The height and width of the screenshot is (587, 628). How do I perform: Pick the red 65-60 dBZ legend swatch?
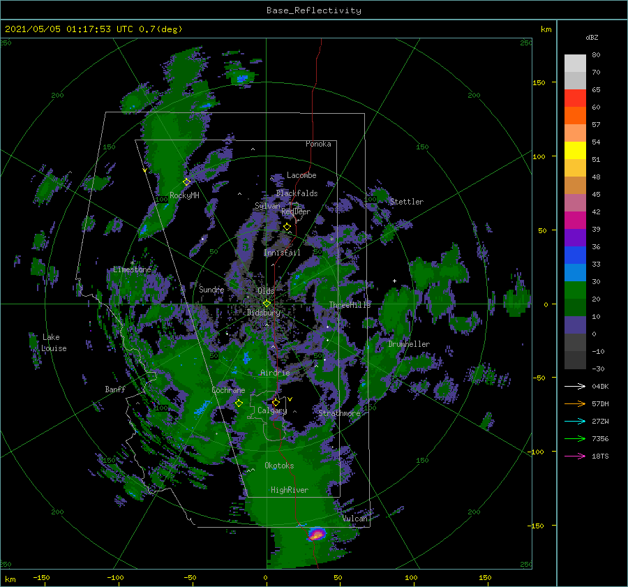tap(575, 98)
